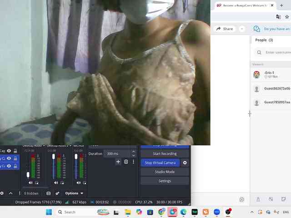This screenshot has width=291, height=218.
Task: Add a transition with the plus icon
Action: pyautogui.click(x=118, y=162)
